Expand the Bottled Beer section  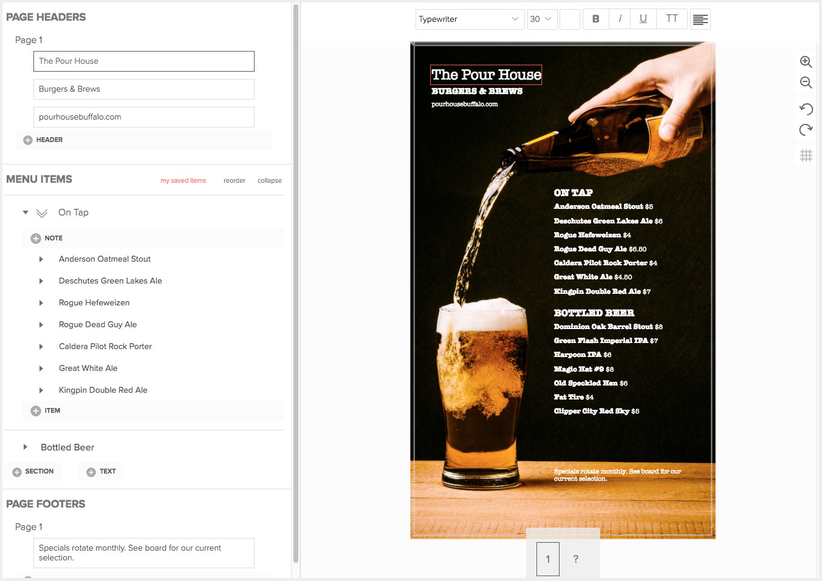pyautogui.click(x=26, y=447)
